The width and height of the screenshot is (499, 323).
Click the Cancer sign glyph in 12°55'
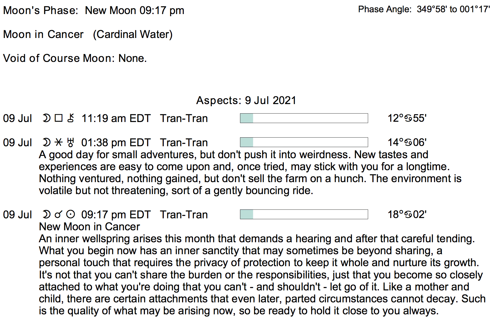pyautogui.click(x=408, y=118)
